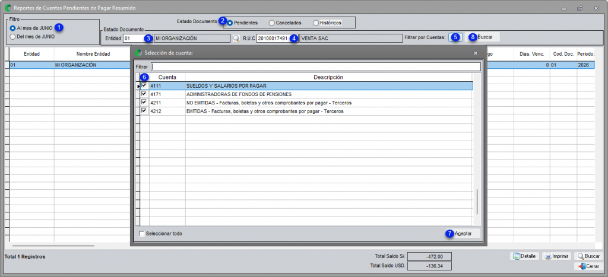Click the Cuenta column header
Viewport: 608px width, 277px height.
tap(167, 77)
